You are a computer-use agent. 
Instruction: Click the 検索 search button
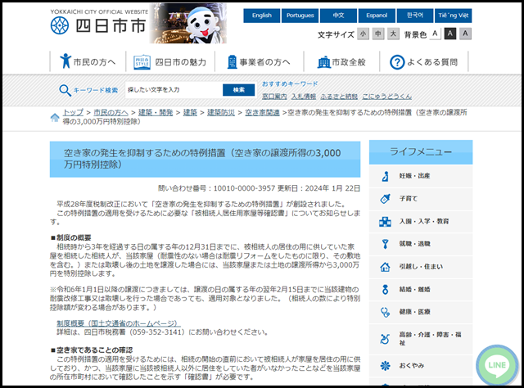coord(238,90)
